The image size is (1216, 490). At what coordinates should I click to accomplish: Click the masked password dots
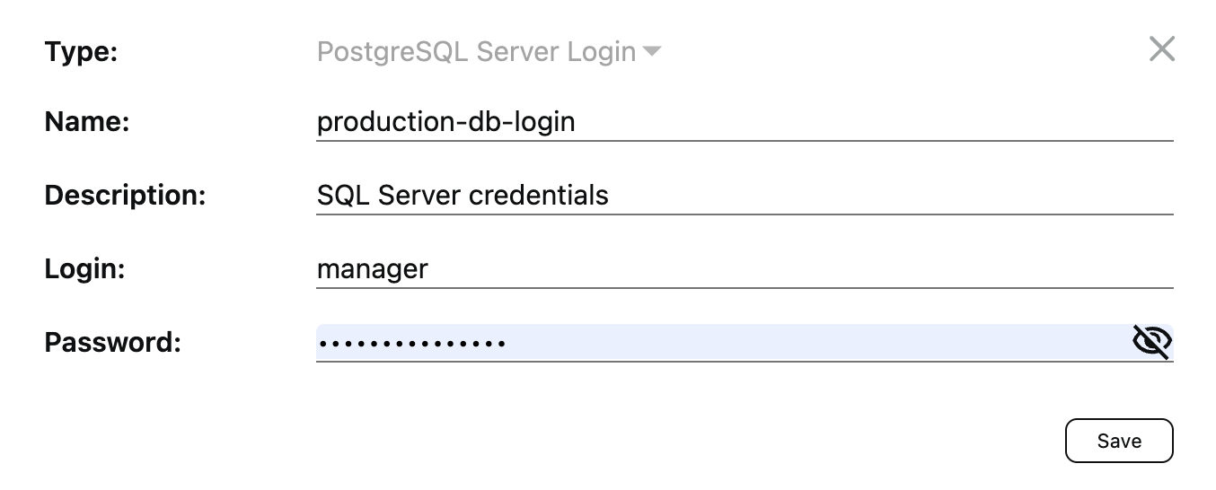tap(411, 343)
